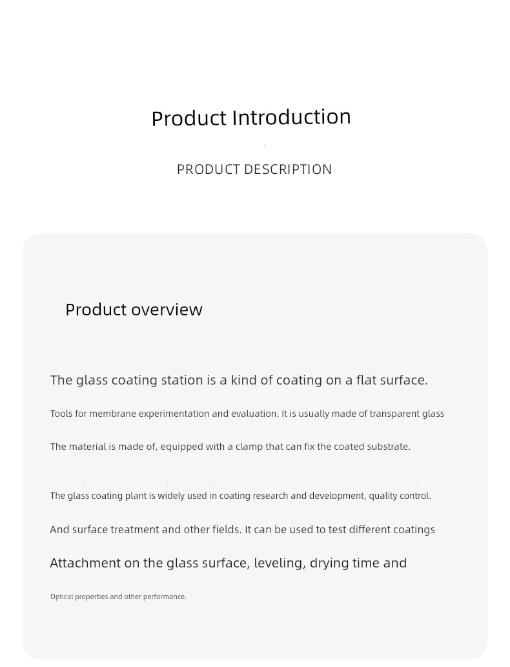Click the line starting 'The glass coating station'
This screenshot has height=667, width=510.
click(239, 380)
